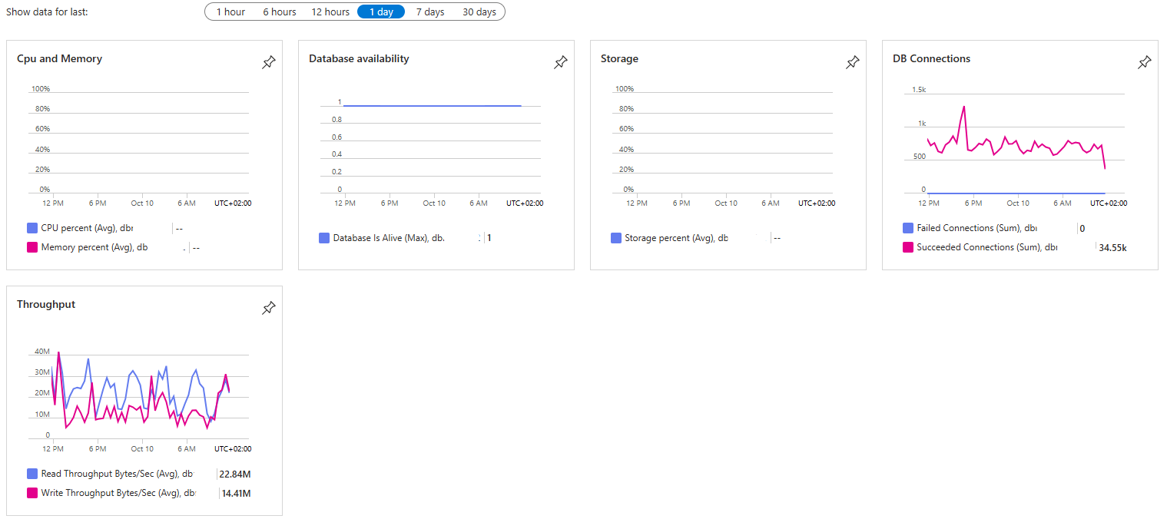
Task: Click Failed Connections legend swatch
Action: pos(908,228)
